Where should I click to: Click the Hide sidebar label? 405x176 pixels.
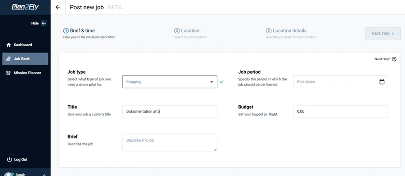point(35,23)
